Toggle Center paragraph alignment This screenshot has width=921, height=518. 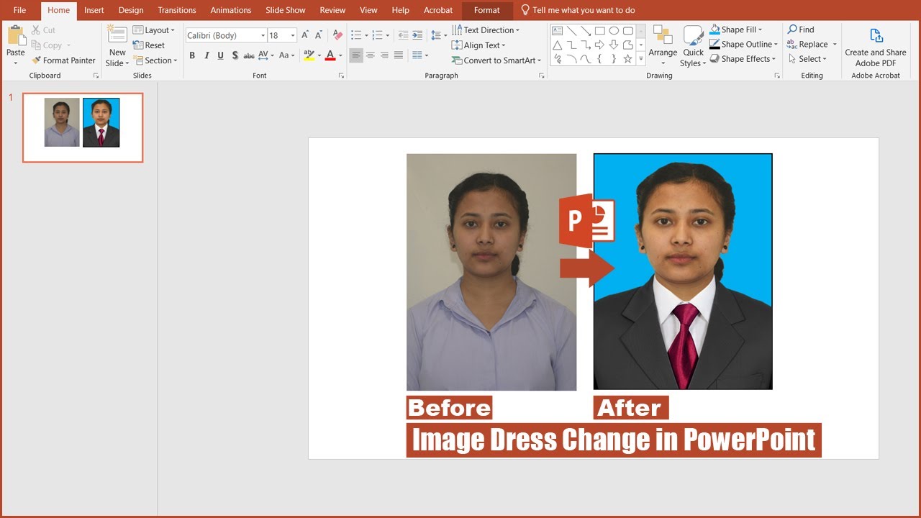[x=371, y=55]
